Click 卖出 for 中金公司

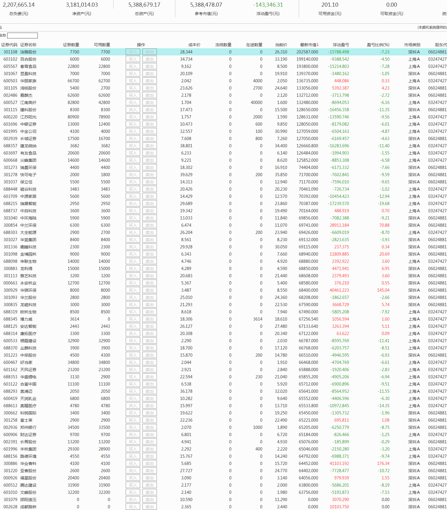[150, 131]
